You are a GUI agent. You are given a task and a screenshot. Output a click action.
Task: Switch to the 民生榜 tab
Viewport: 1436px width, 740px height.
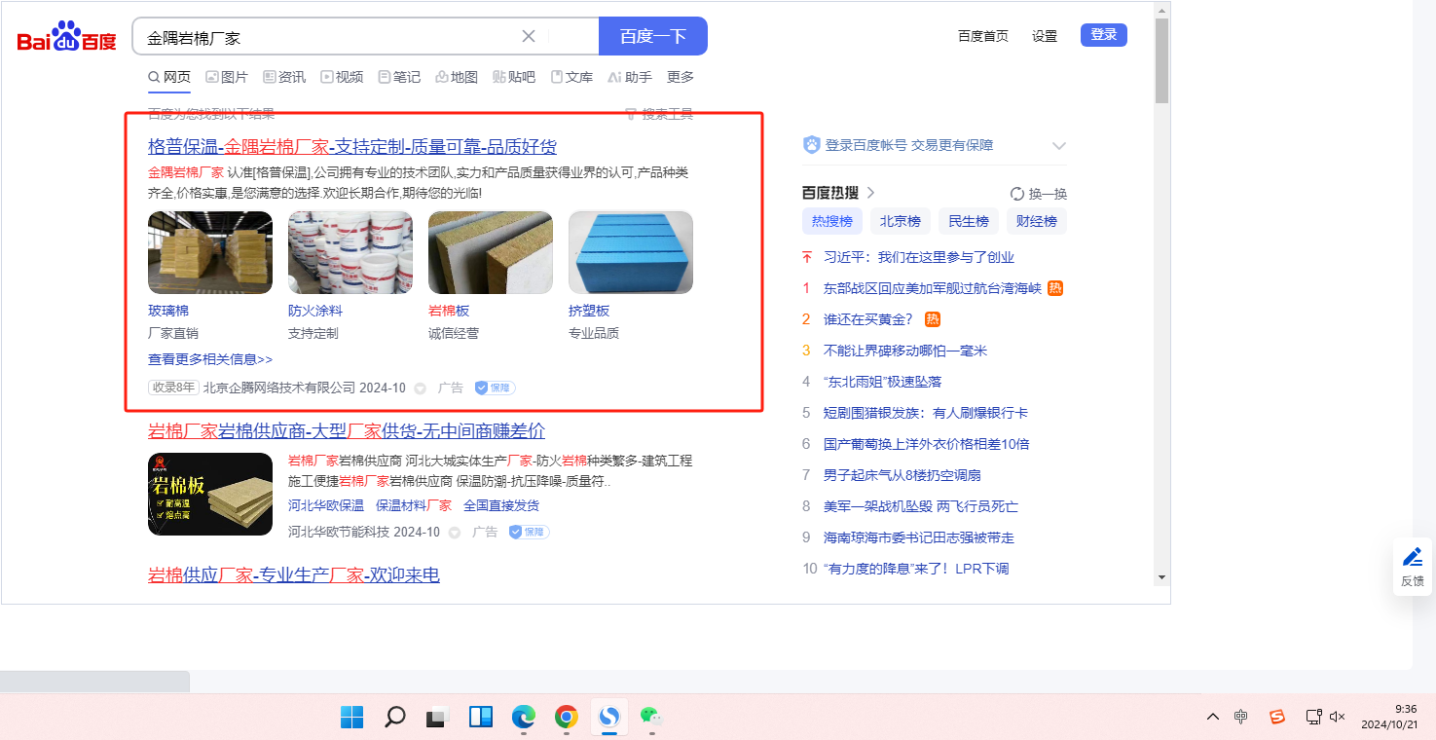tap(969, 221)
